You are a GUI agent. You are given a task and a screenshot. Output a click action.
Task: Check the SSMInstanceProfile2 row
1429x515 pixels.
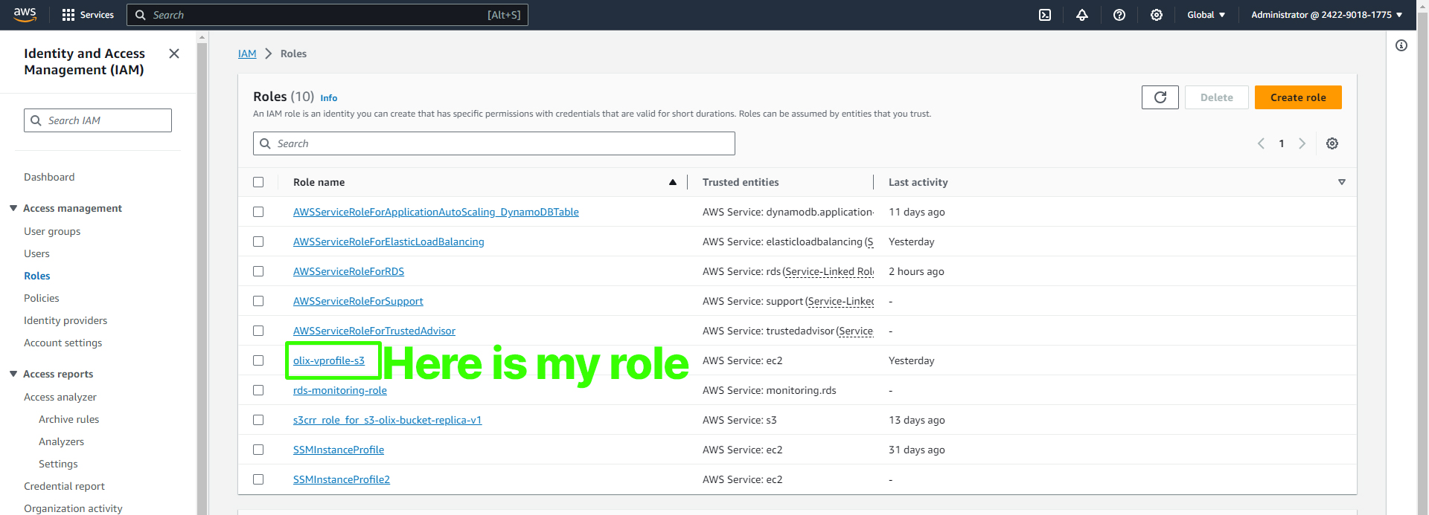coord(258,479)
